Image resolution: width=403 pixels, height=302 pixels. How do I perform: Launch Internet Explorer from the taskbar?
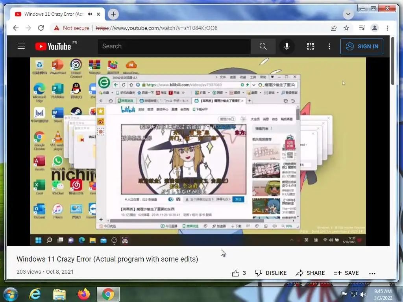[35, 294]
